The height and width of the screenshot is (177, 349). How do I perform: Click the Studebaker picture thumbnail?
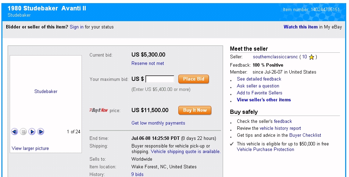[46, 92]
